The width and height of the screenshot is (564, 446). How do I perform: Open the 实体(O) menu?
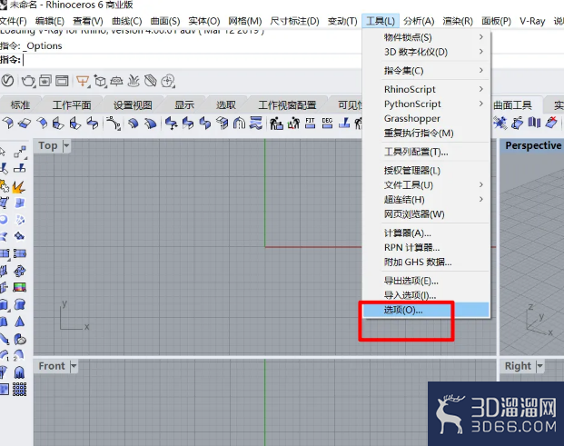[204, 21]
